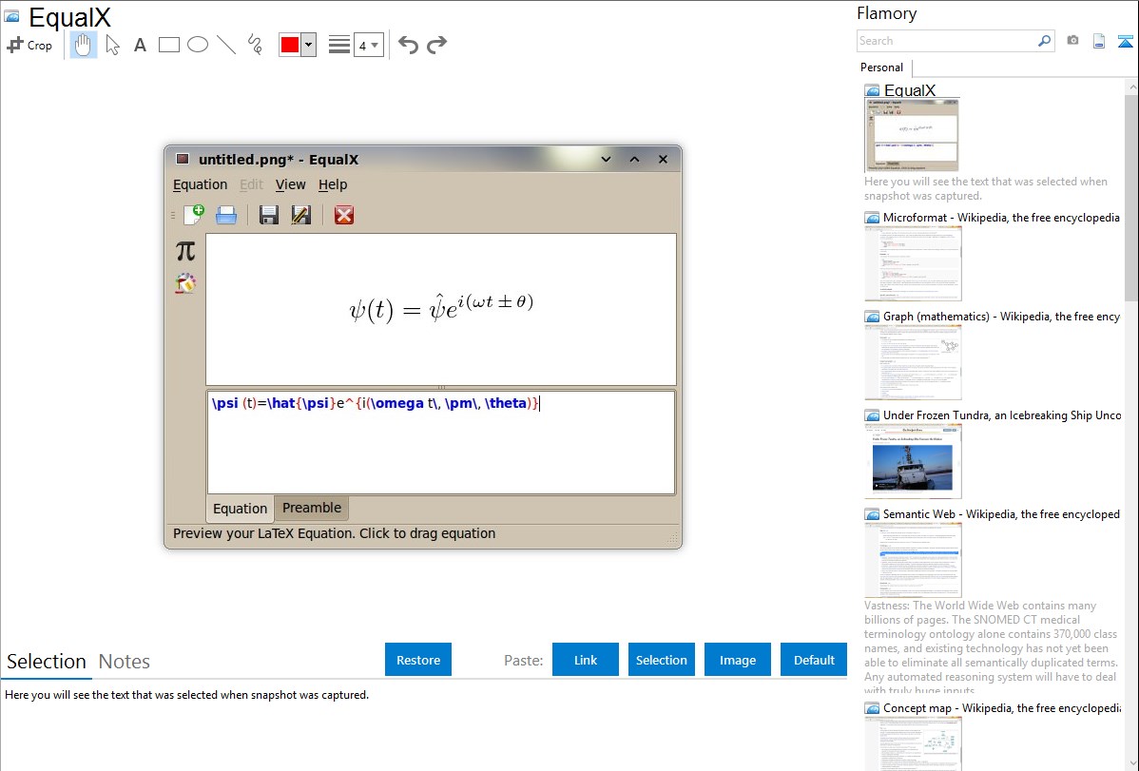Select the freehand scribble tool
Viewport: 1139px width, 771px height.
tap(255, 45)
